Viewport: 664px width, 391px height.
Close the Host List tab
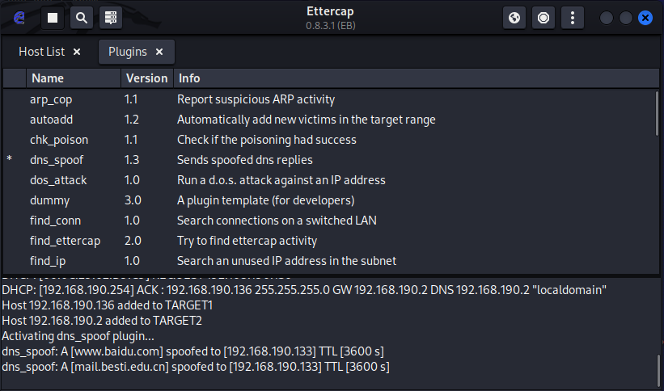point(77,52)
